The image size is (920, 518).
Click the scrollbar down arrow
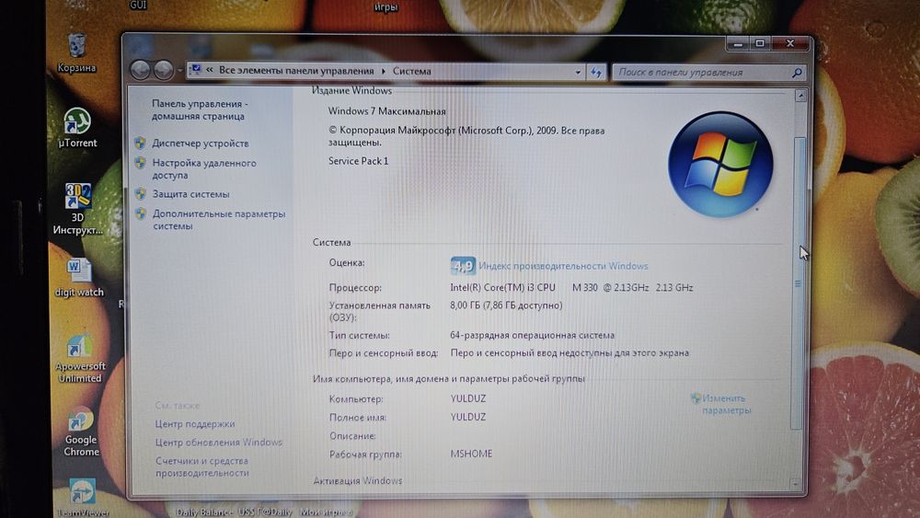click(796, 485)
